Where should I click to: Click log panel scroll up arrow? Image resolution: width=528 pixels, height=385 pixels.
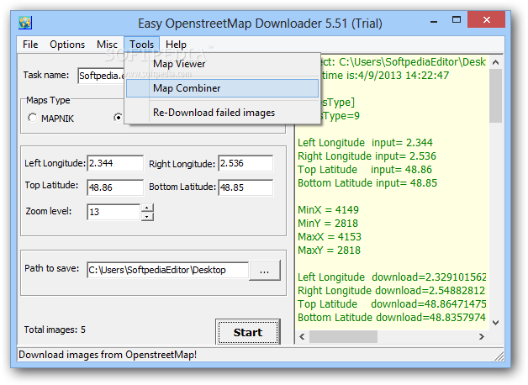coord(495,62)
